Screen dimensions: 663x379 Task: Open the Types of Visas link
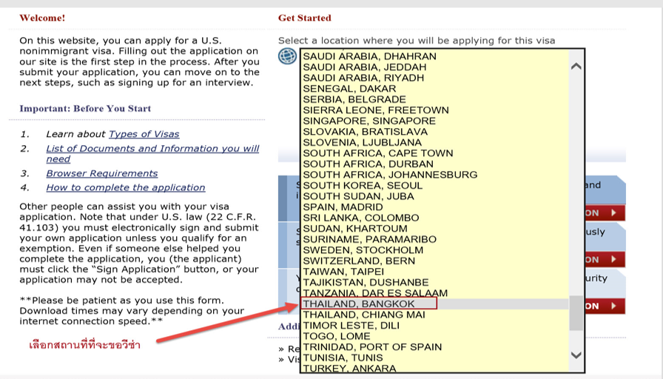[x=144, y=134]
